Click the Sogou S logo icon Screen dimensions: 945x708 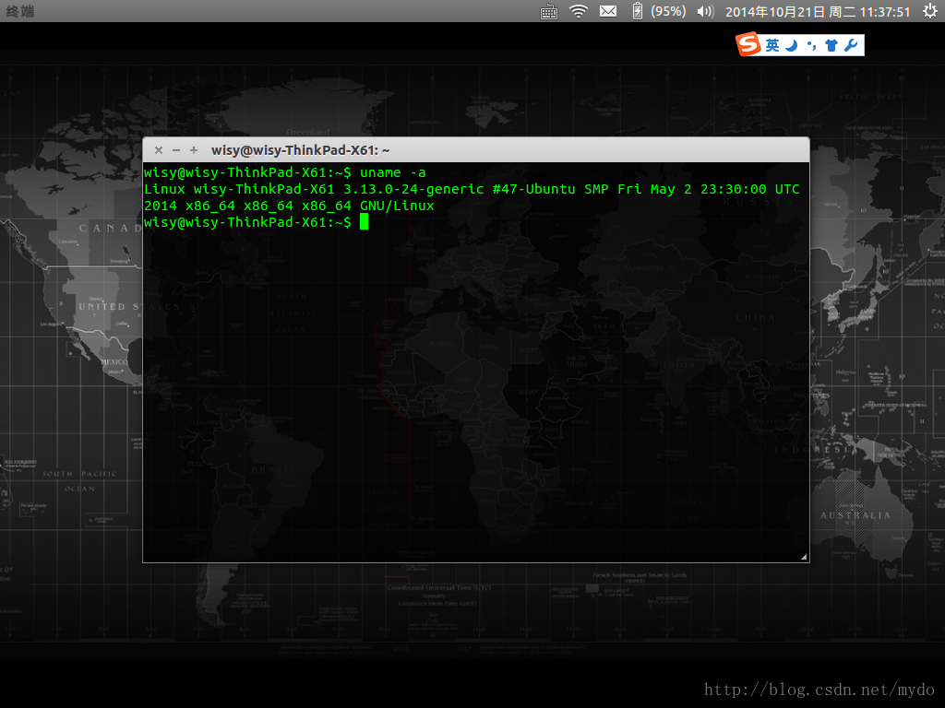[x=748, y=44]
